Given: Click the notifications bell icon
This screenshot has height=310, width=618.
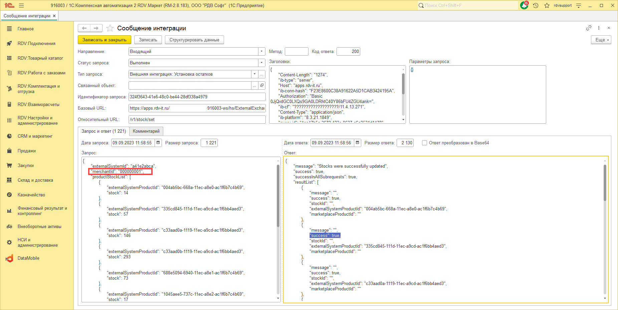Looking at the screenshot, I should (x=524, y=6).
